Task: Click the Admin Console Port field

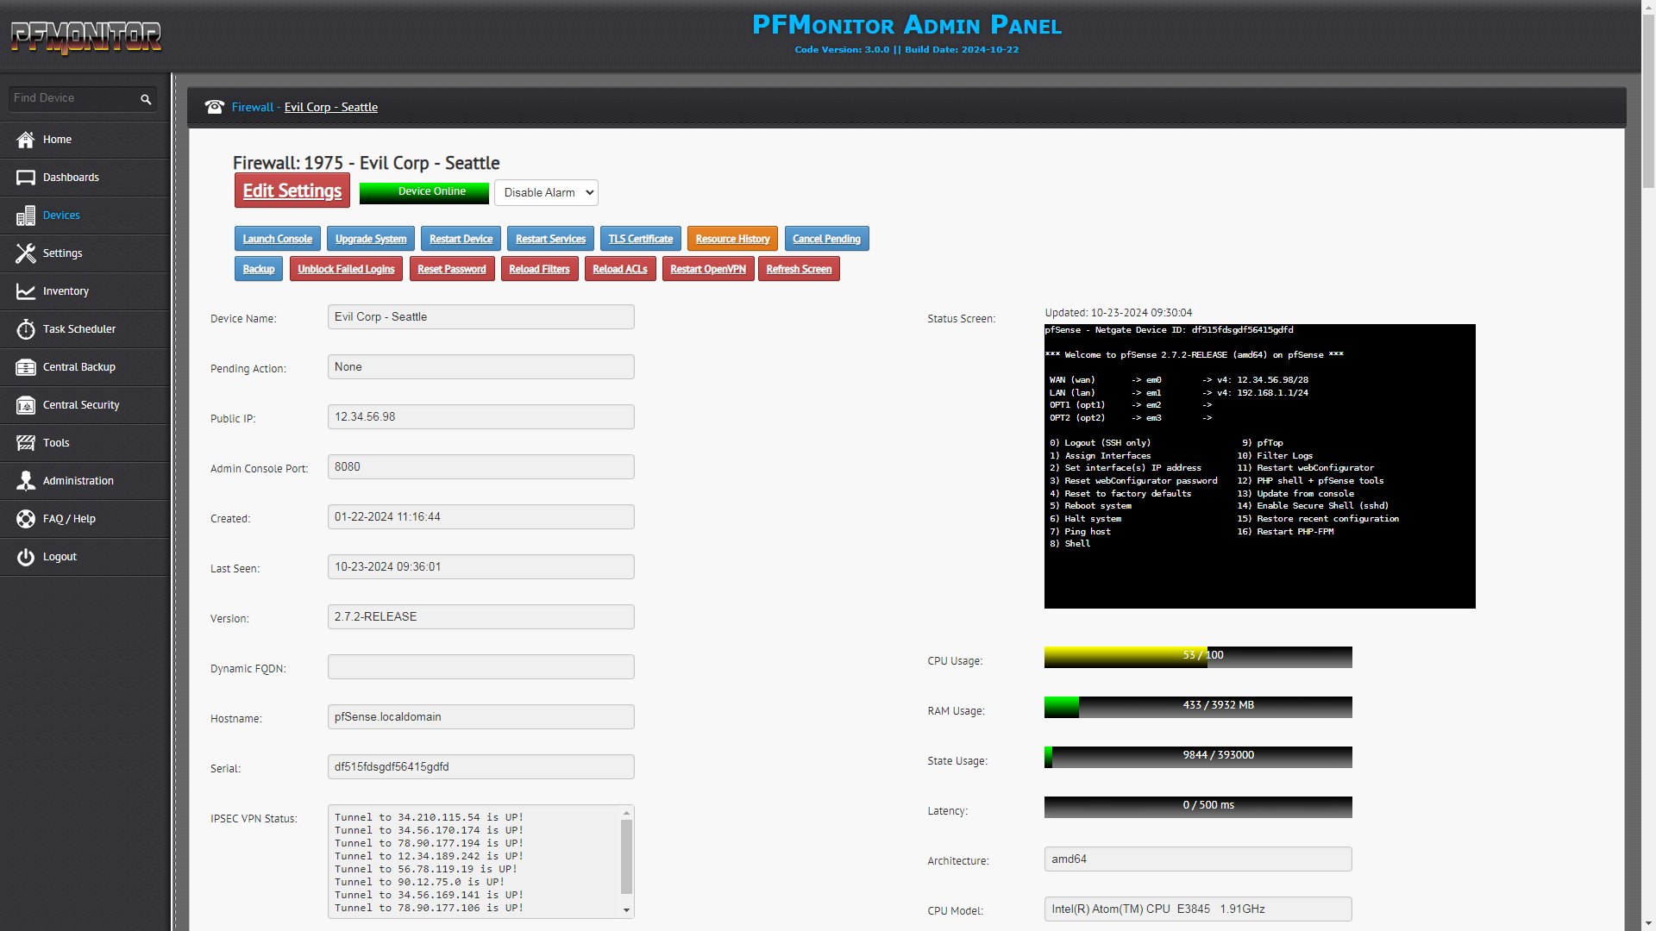Action: (481, 466)
